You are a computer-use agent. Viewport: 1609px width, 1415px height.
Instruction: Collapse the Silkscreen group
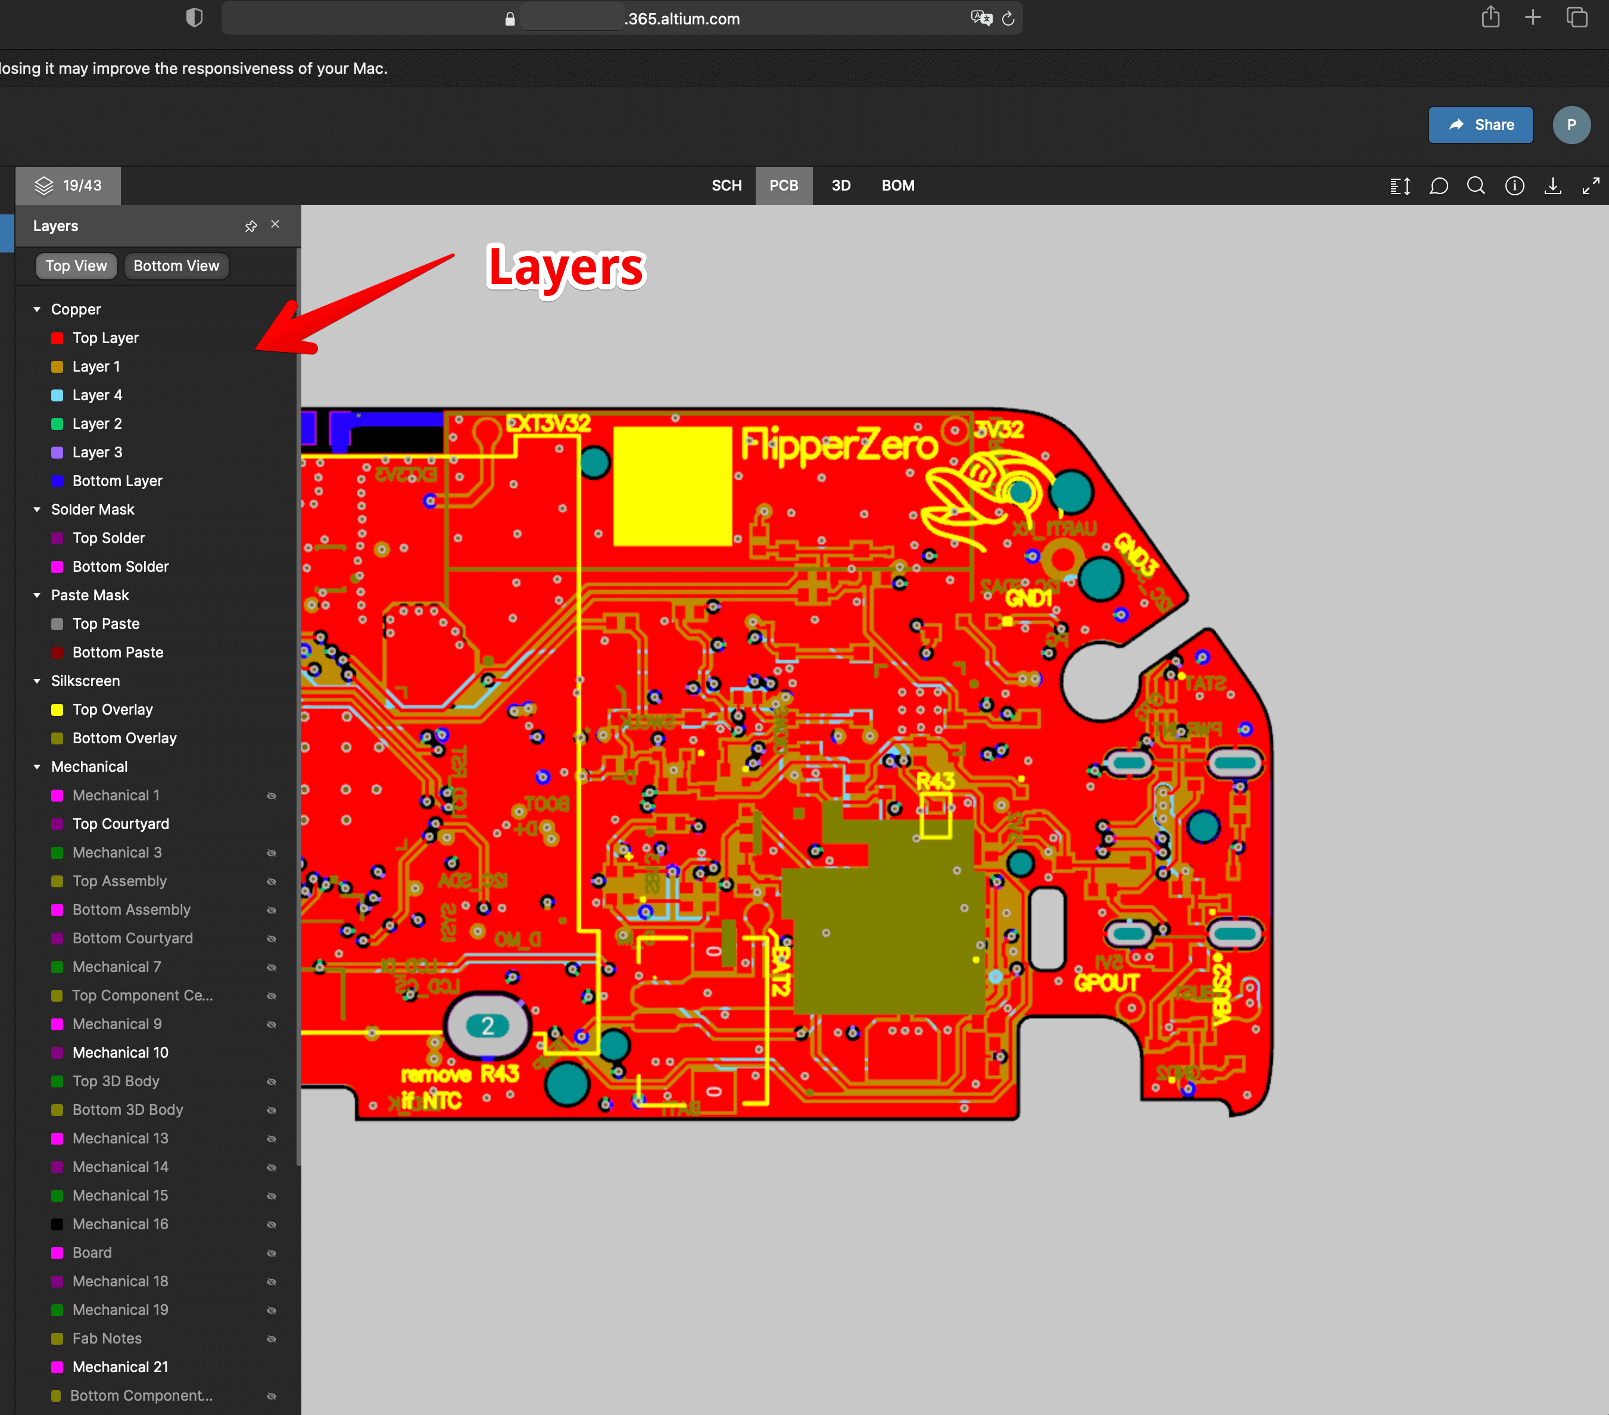click(x=37, y=681)
